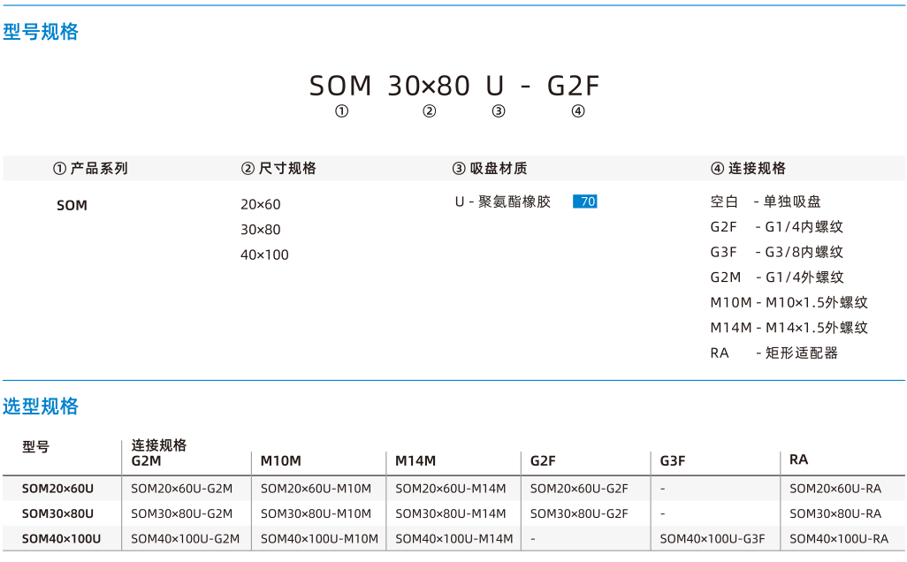
Task: Select the "② 尺寸规格" column header
Action: tap(278, 168)
